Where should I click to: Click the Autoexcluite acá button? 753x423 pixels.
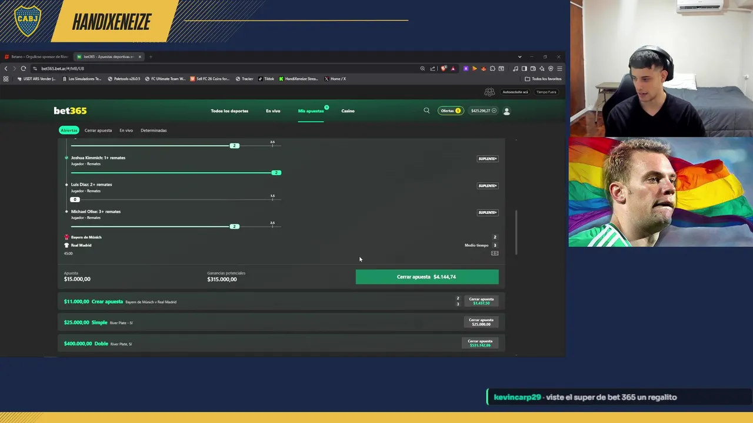click(x=515, y=92)
